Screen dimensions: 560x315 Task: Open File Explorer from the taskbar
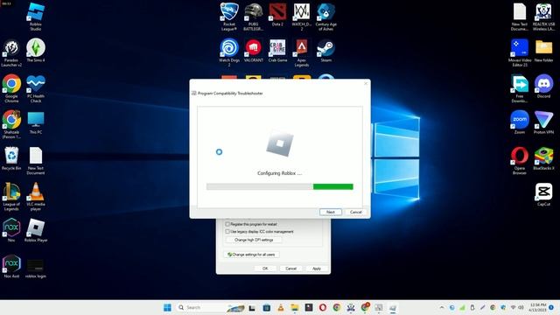(x=295, y=307)
